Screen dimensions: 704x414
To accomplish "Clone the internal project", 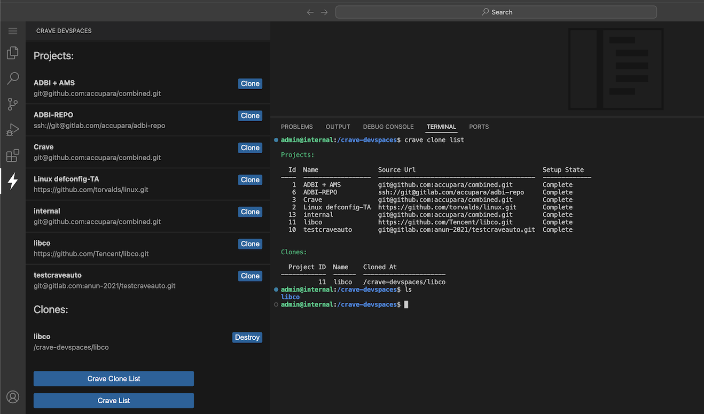I will pos(250,212).
